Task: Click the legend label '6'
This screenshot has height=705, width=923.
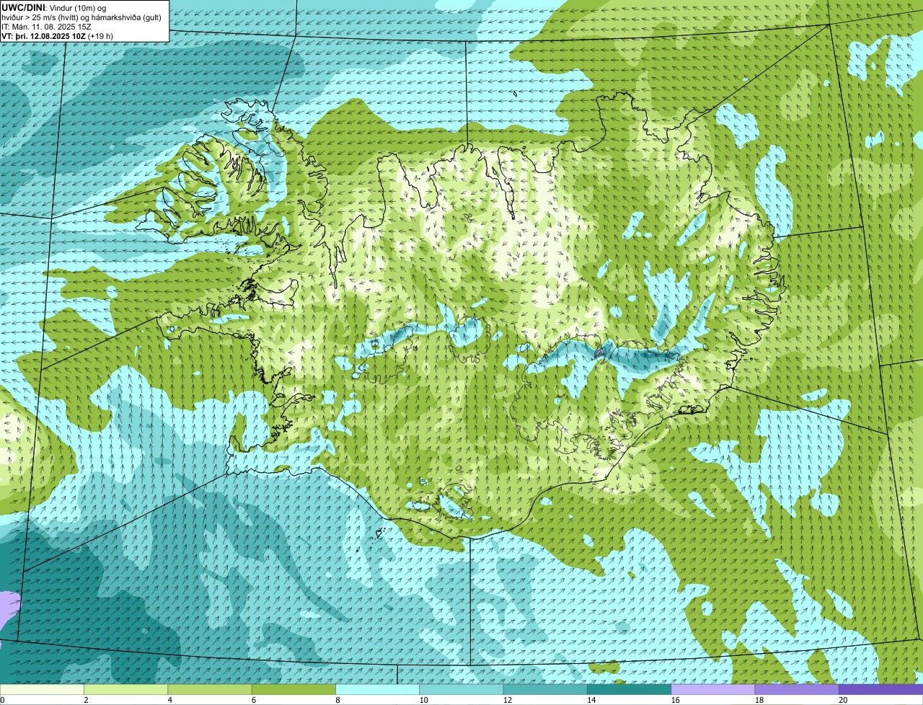Action: pos(254,700)
